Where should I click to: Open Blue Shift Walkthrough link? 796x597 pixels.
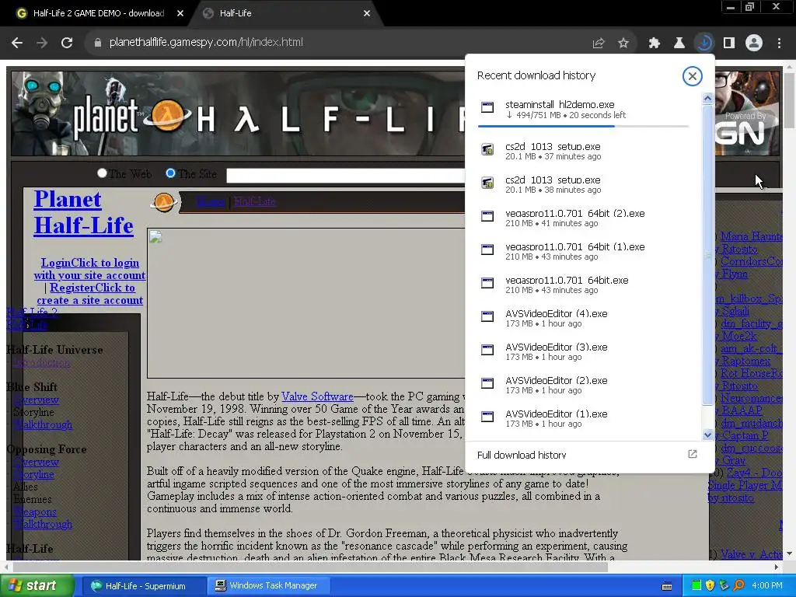[x=43, y=424]
